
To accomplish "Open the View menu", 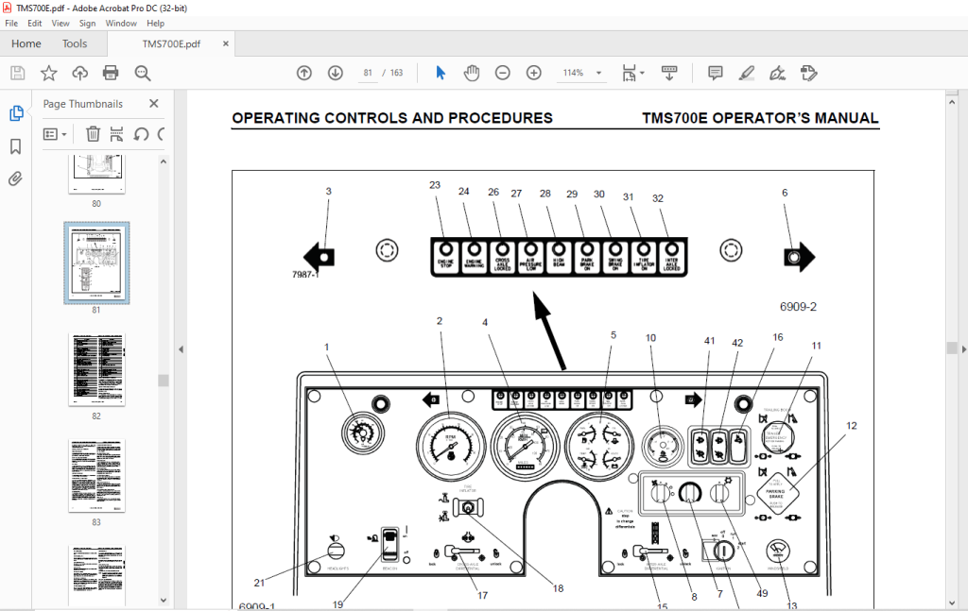I will (60, 24).
